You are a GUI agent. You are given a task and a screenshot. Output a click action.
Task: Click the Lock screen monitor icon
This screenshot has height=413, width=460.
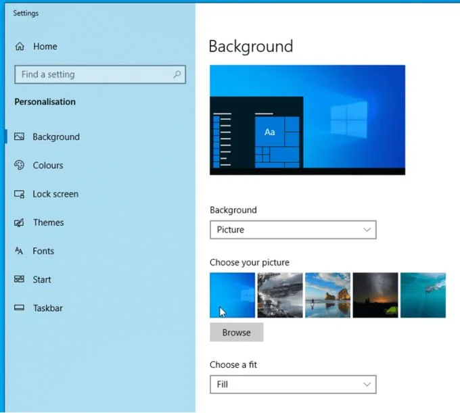click(20, 194)
